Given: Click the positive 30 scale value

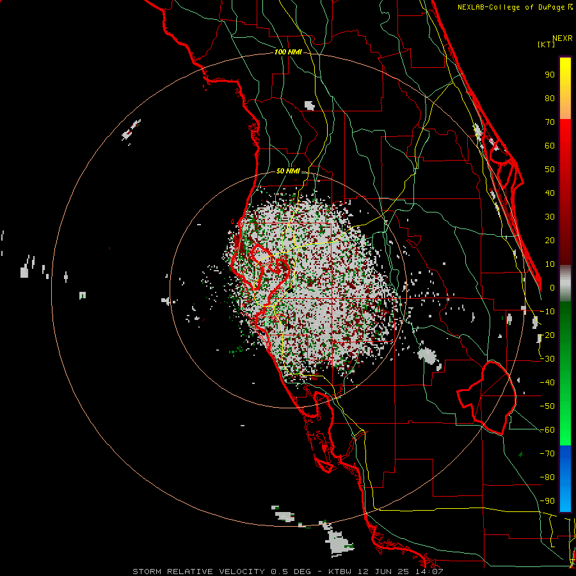Looking at the screenshot, I should [x=550, y=217].
